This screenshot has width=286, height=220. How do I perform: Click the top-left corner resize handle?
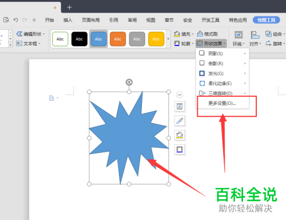tap(89, 92)
